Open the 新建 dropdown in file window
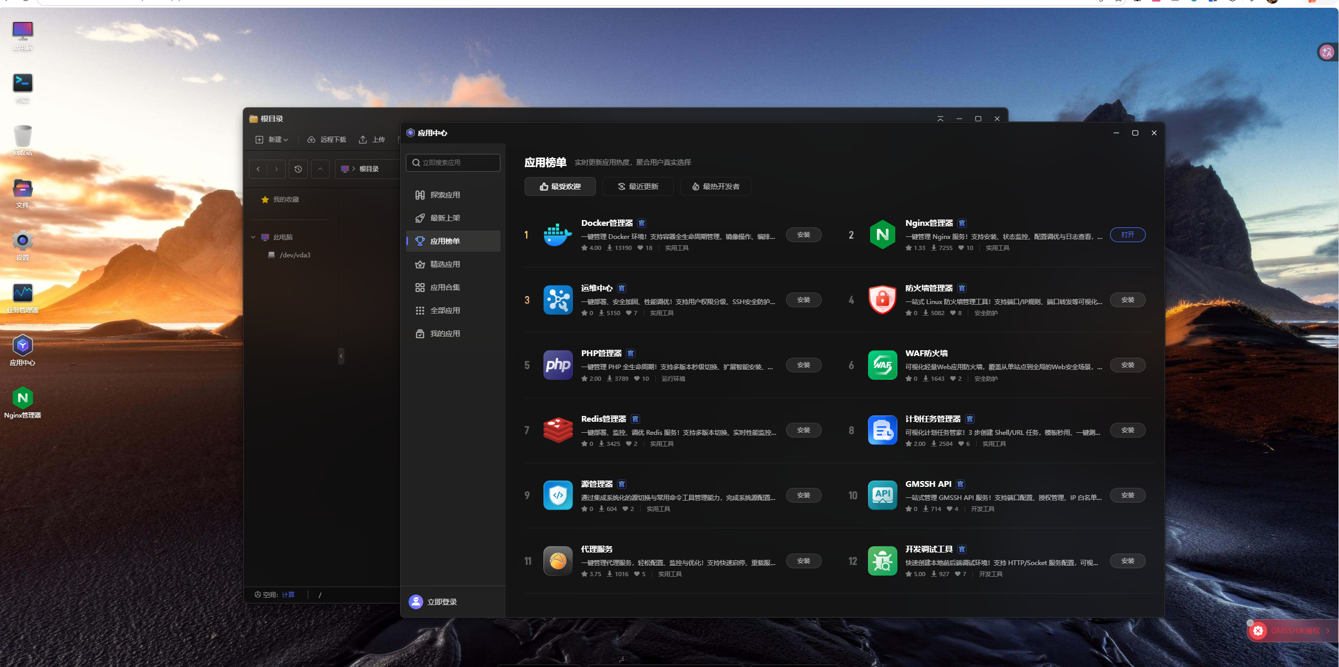 coord(272,140)
